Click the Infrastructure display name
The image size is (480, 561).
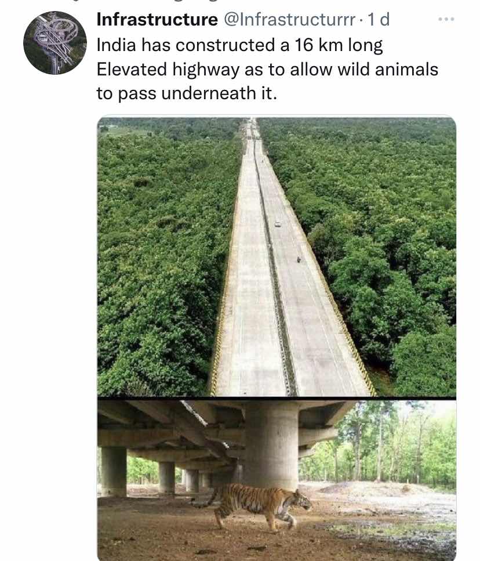[157, 19]
